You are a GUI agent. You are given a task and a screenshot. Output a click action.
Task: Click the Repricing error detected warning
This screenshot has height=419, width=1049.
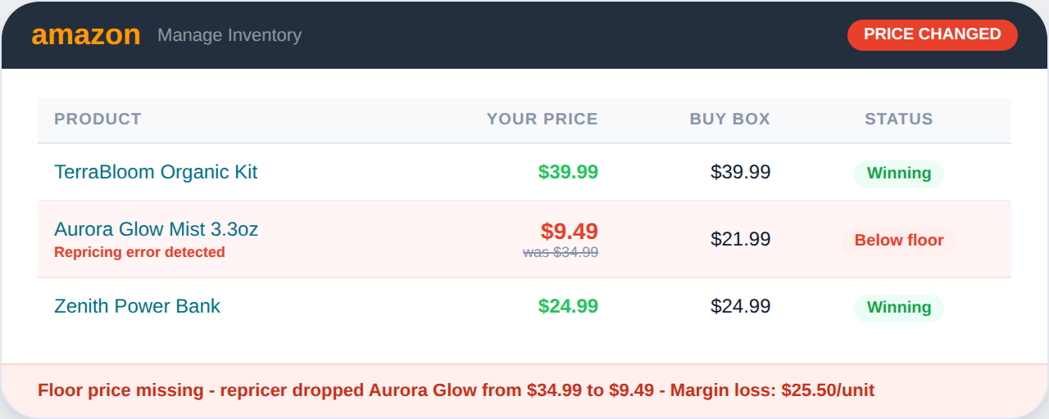[139, 252]
